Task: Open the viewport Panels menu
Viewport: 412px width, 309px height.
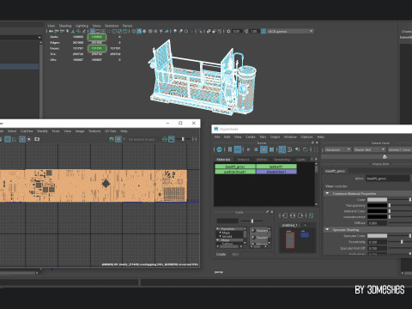Action: click(127, 26)
